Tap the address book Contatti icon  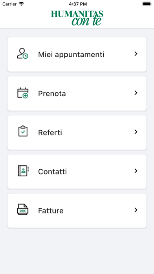[23, 171]
